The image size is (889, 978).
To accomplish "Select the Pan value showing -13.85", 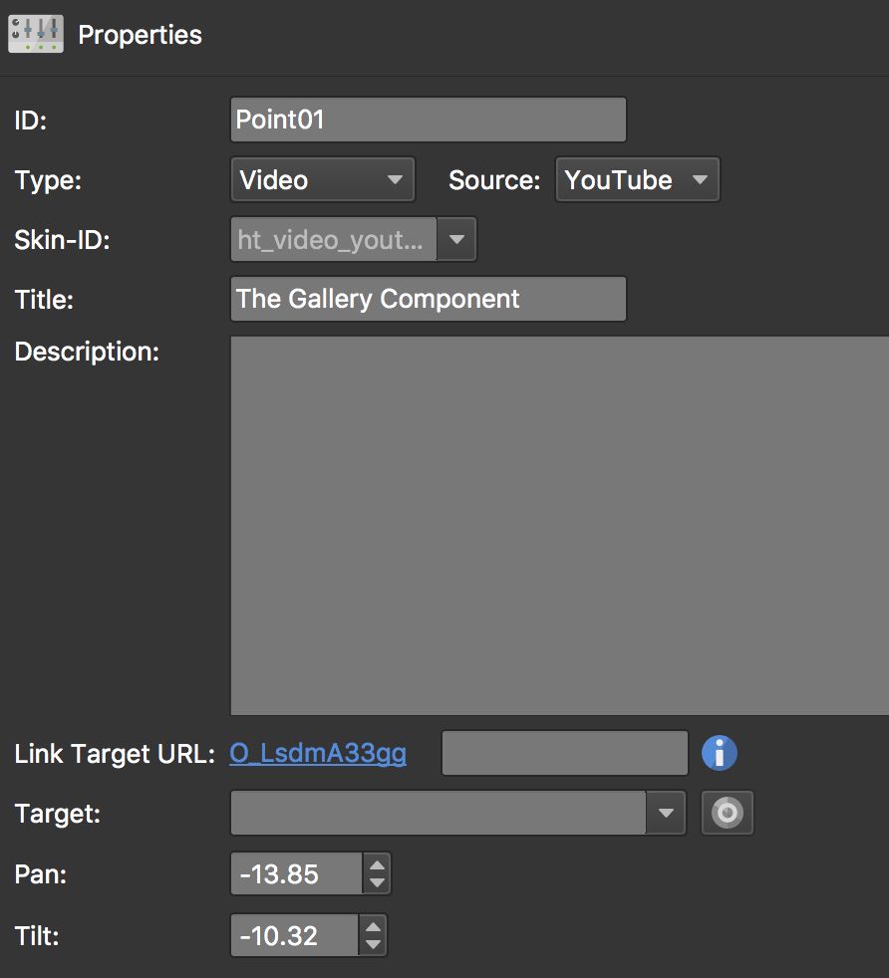I will 294,873.
